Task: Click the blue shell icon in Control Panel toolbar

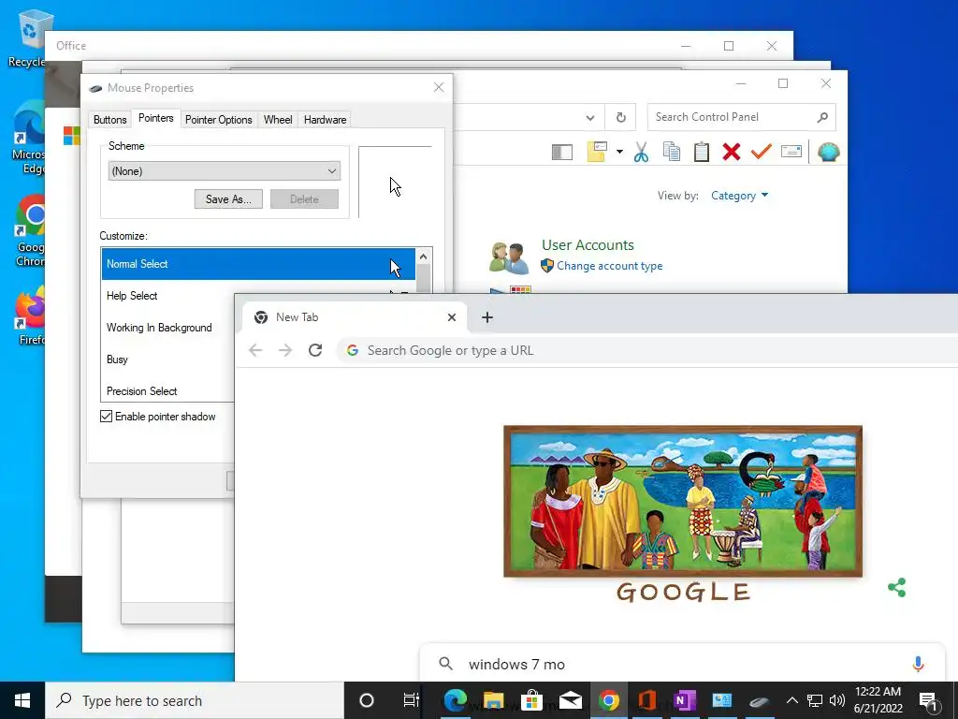Action: coord(829,152)
